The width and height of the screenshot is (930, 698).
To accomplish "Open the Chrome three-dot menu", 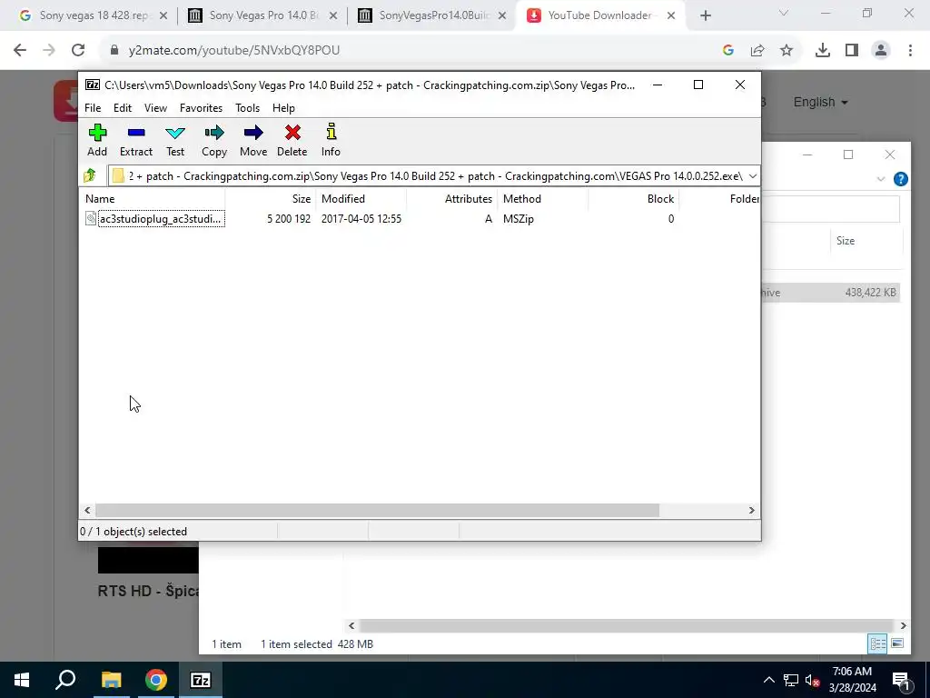I will pyautogui.click(x=910, y=51).
